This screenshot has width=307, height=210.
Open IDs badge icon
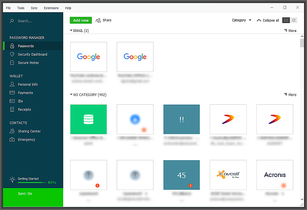point(12,101)
